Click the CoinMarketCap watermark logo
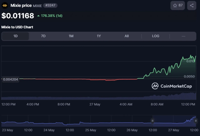200x136 pixels. [x=155, y=86]
